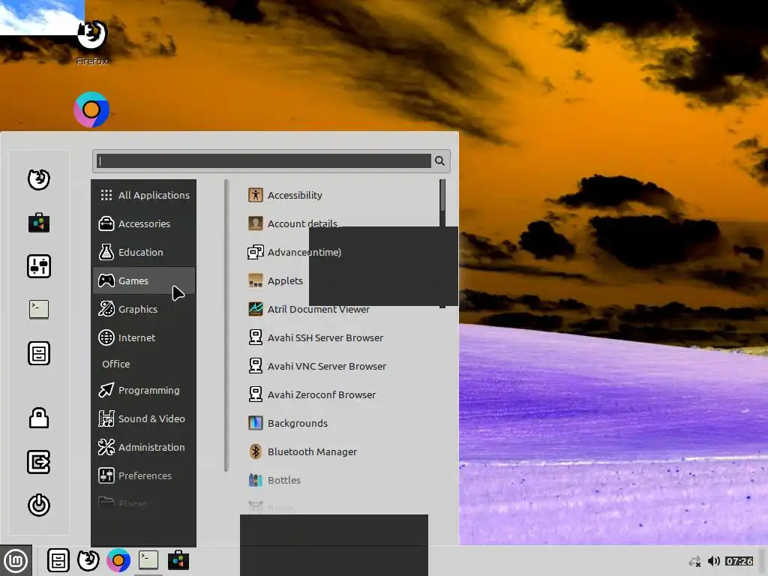This screenshot has width=768, height=576.
Task: Click the power Quit icon
Action: (x=39, y=505)
